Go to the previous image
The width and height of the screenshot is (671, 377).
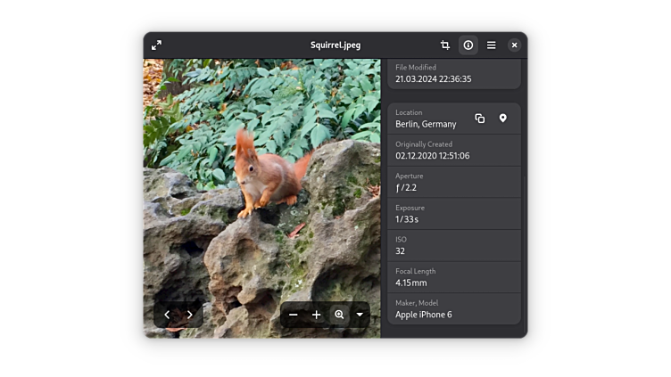[167, 315]
